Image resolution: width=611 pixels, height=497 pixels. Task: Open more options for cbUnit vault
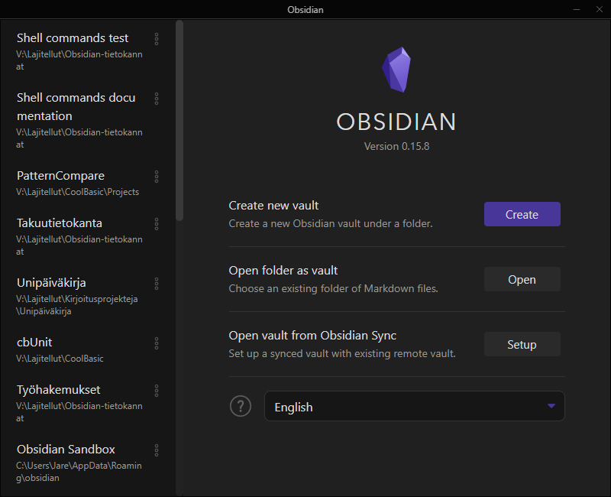tap(157, 343)
